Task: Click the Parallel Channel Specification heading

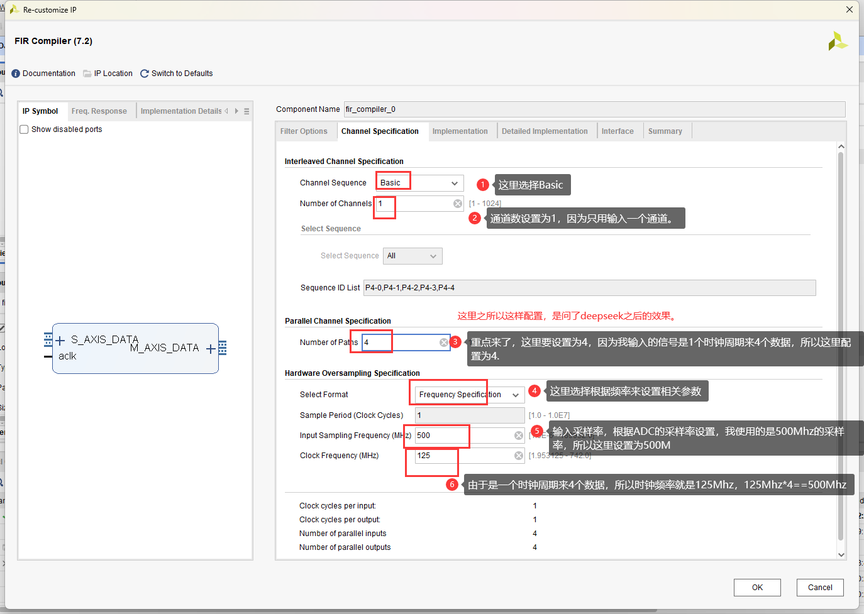Action: coord(338,321)
